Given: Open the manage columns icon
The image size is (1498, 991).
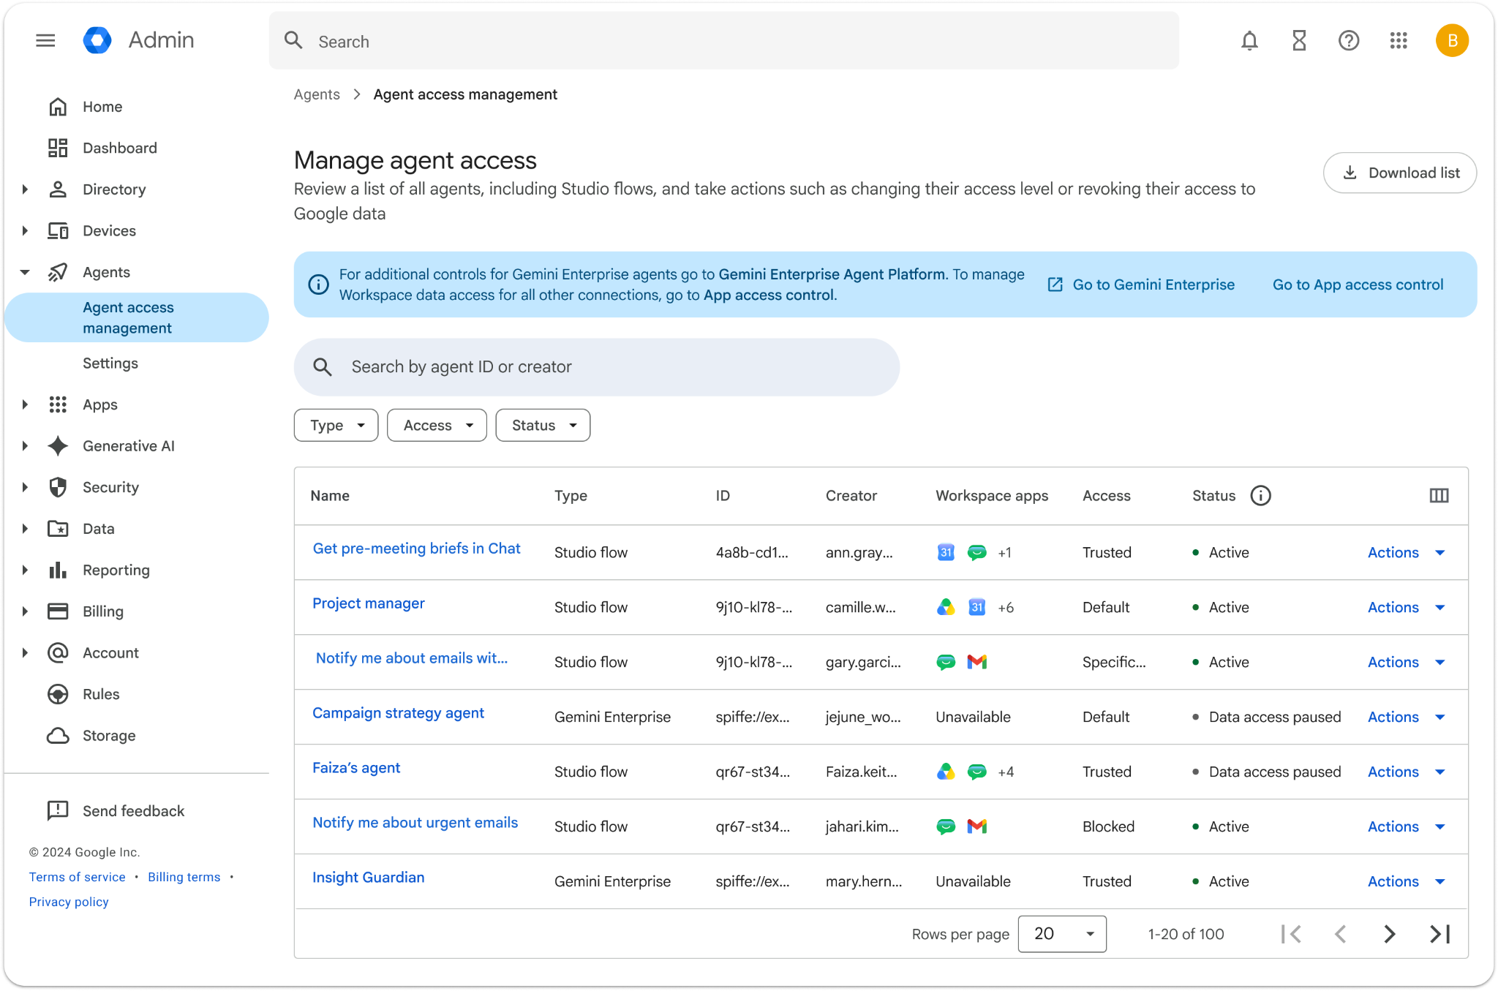Looking at the screenshot, I should click(x=1439, y=496).
